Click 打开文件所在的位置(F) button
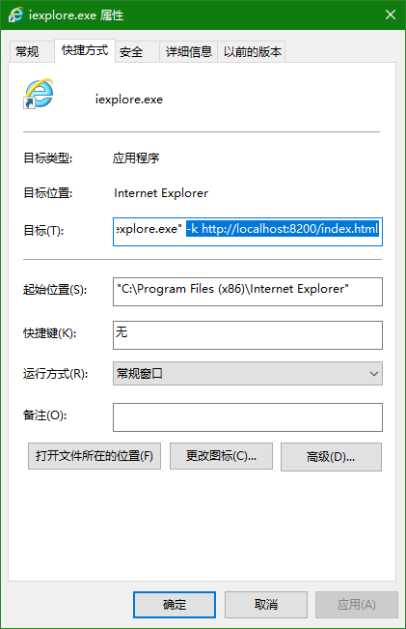 tap(95, 456)
